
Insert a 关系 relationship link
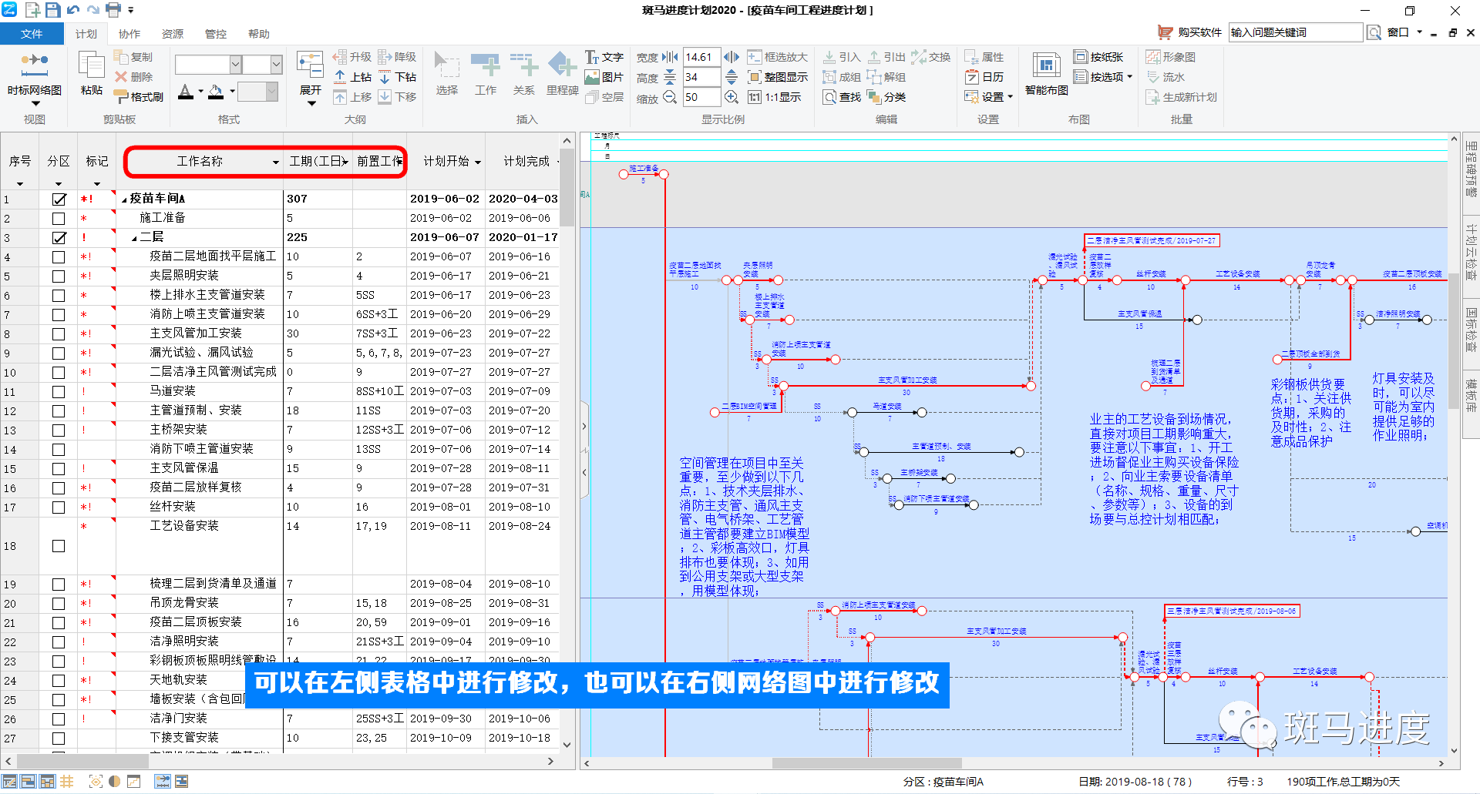tap(524, 74)
